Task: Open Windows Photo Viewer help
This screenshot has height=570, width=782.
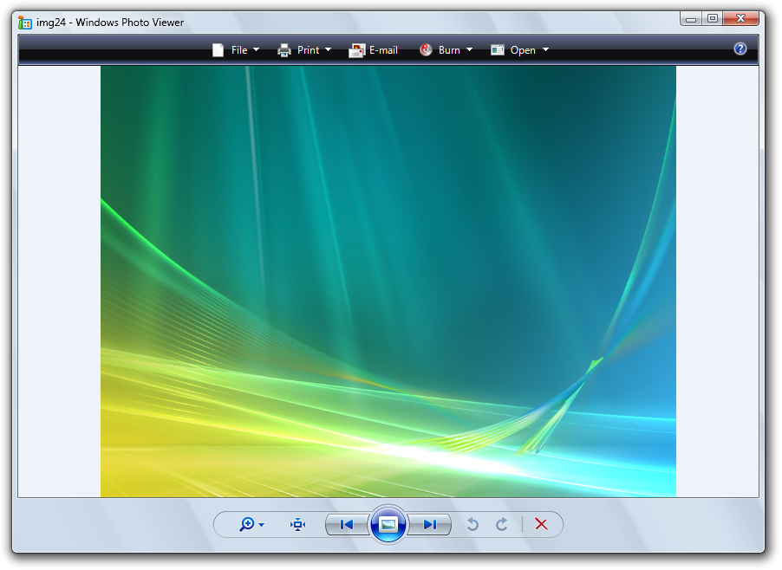Action: tap(740, 49)
